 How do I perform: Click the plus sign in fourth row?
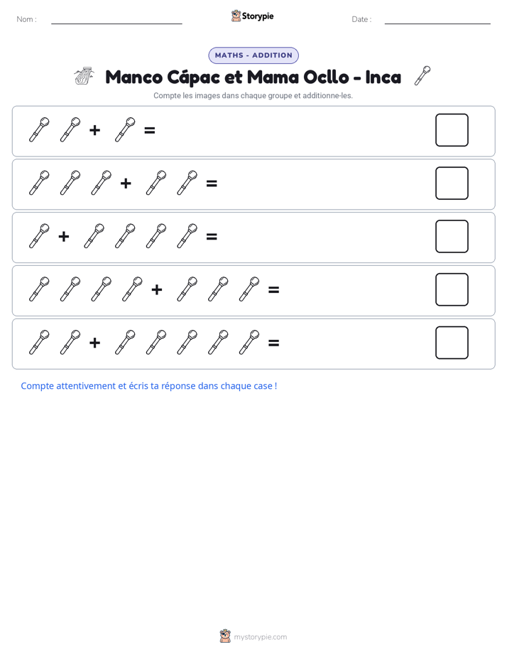(157, 289)
